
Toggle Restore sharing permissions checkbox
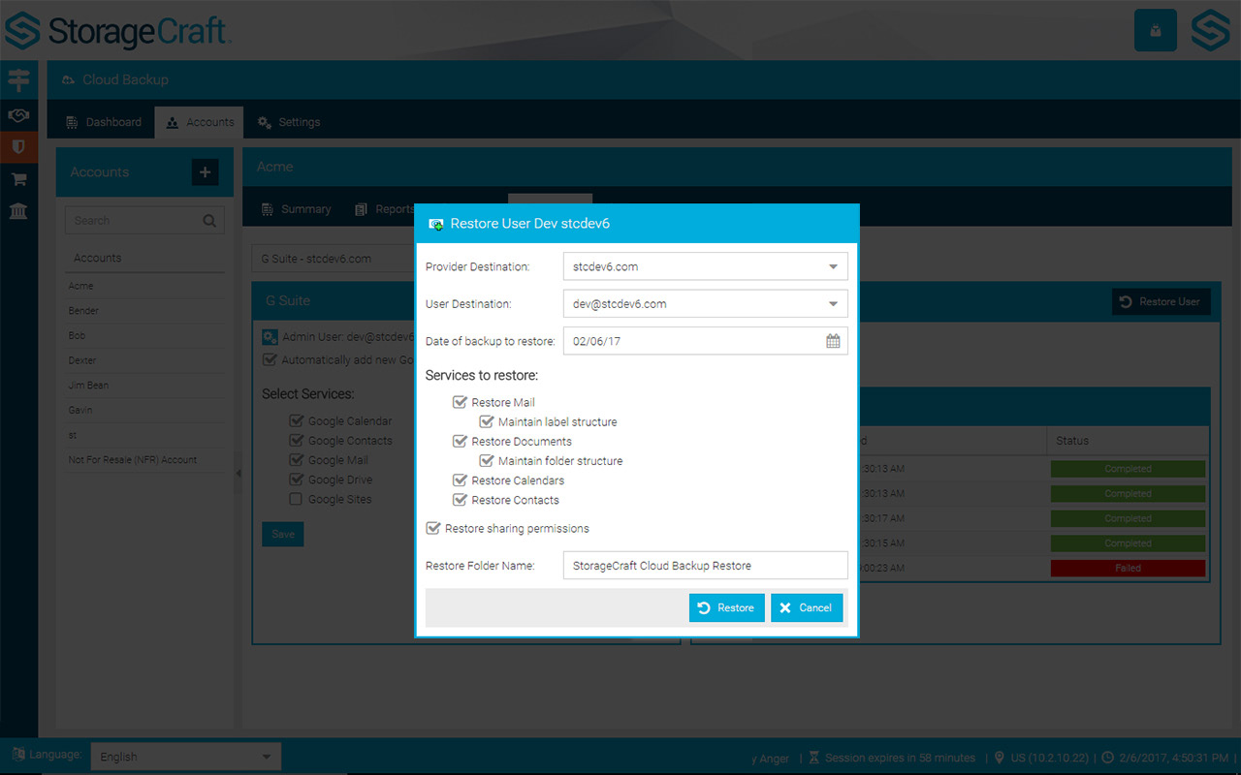(x=432, y=528)
